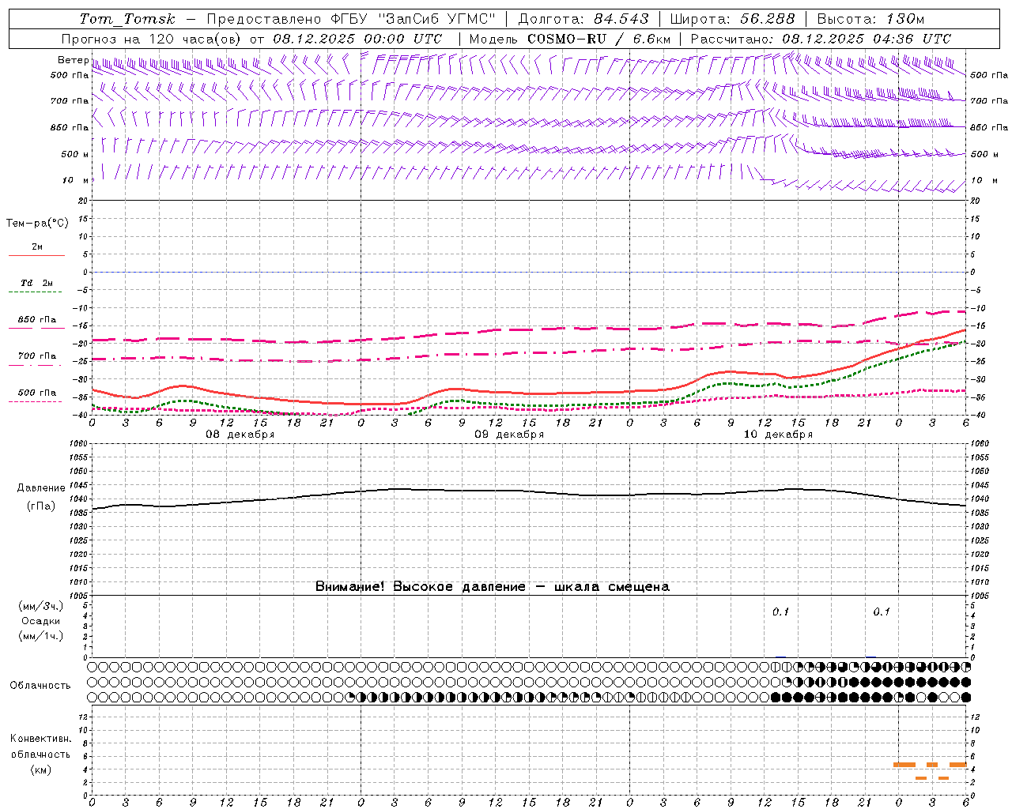This screenshot has width=1012, height=809.
Task: Click the elevation label Высота: 130м
Action: [x=870, y=19]
